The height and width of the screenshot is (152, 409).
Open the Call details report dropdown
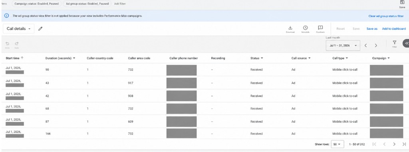click(18, 29)
